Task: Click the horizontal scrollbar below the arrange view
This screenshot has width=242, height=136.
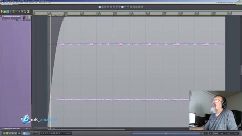Action: [x=87, y=130]
